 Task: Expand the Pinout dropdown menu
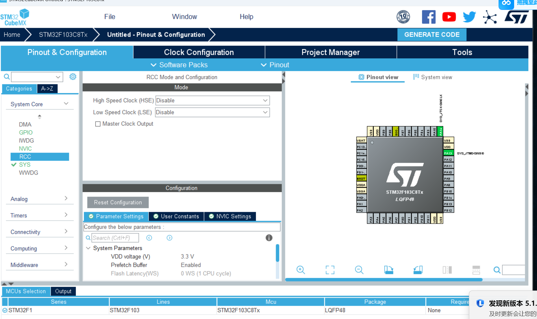tap(275, 65)
